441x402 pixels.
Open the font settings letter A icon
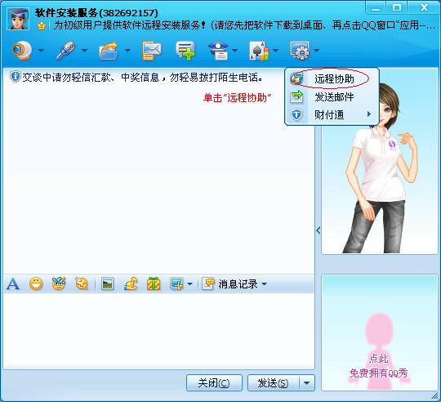tap(13, 284)
